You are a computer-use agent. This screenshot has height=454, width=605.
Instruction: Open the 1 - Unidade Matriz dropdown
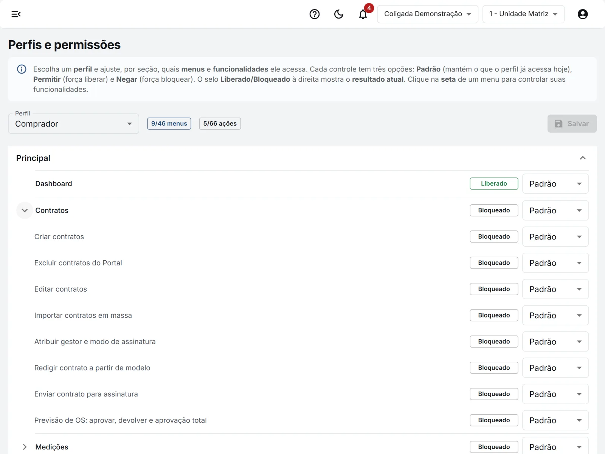[523, 14]
